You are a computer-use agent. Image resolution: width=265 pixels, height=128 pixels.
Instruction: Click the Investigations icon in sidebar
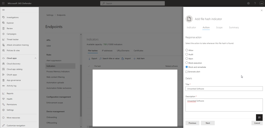[3, 17]
